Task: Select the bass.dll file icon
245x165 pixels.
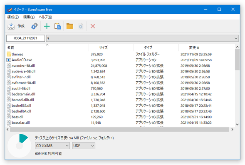Action: tap(9, 117)
